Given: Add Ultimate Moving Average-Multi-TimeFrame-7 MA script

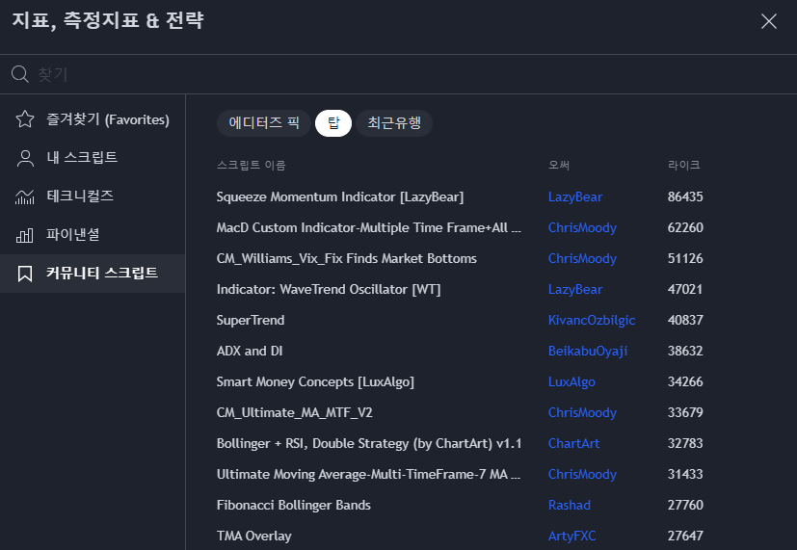Looking at the screenshot, I should [368, 474].
